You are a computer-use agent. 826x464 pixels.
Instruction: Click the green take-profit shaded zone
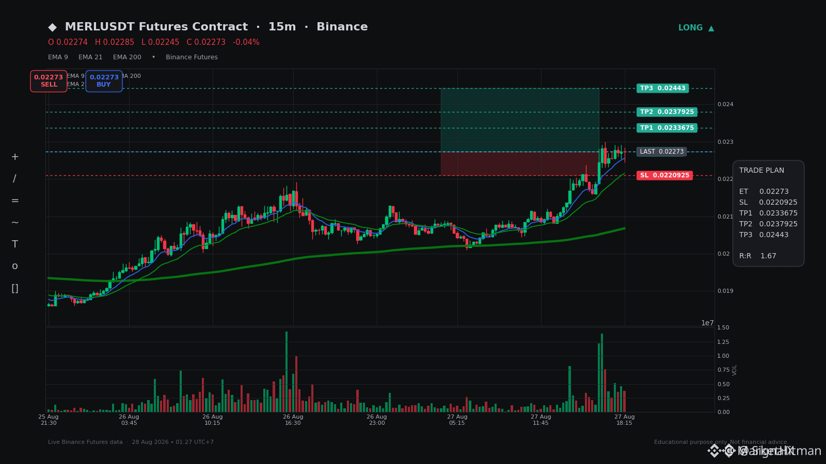click(x=520, y=120)
